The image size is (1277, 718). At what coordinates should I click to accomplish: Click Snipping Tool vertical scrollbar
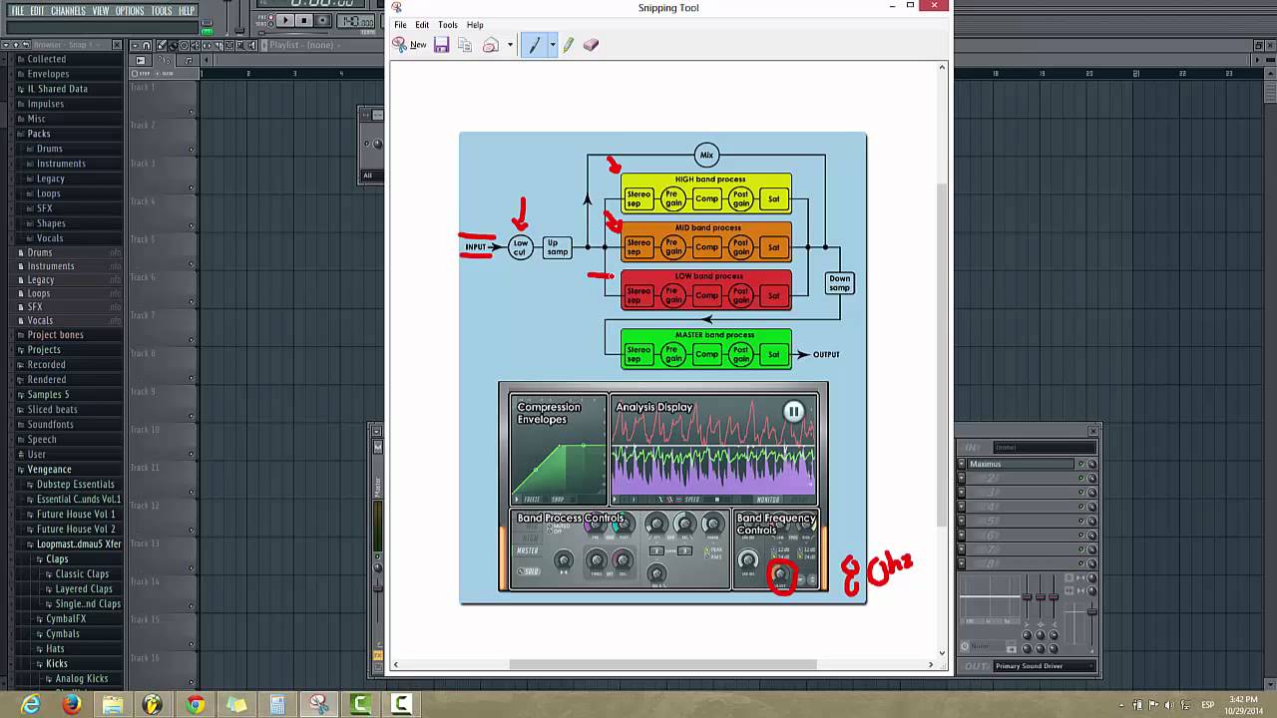click(942, 355)
